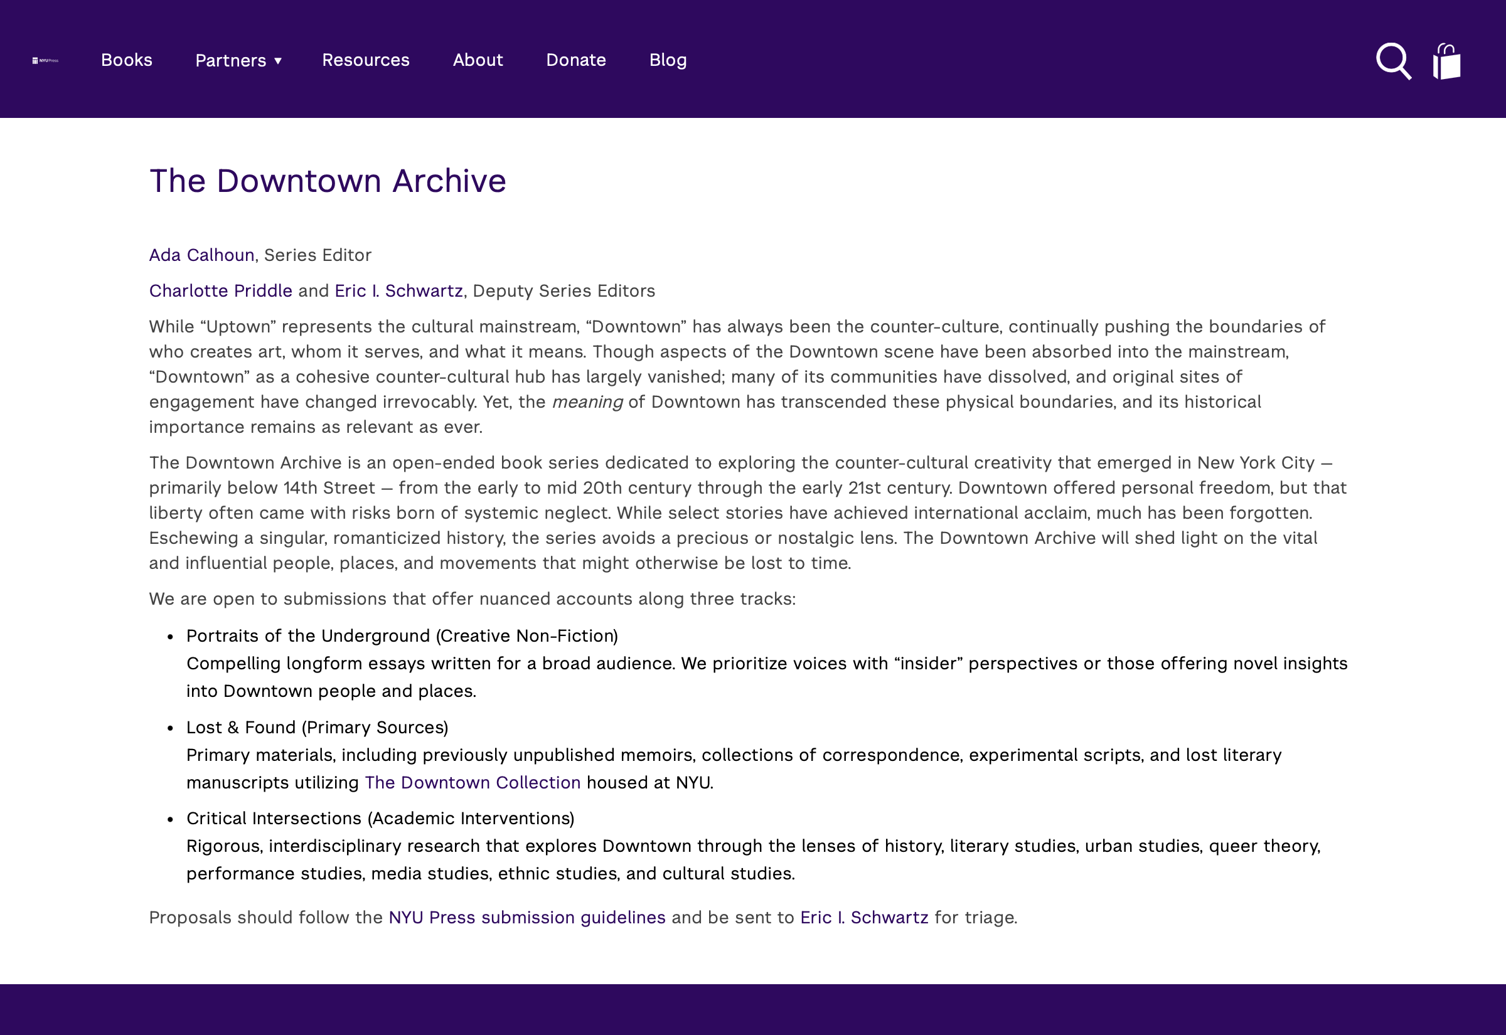Open Eric I. Schwartz deputy editor link
Image resolution: width=1506 pixels, height=1035 pixels.
(x=398, y=290)
